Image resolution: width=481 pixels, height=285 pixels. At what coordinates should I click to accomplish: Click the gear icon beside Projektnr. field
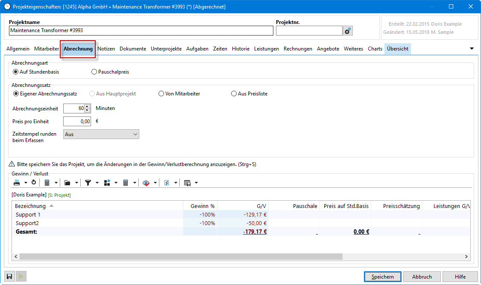[x=348, y=31]
